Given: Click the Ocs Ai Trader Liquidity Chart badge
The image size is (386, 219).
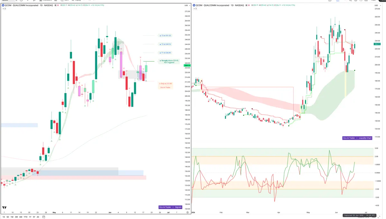Looking at the screenshot, I should point(357,138).
